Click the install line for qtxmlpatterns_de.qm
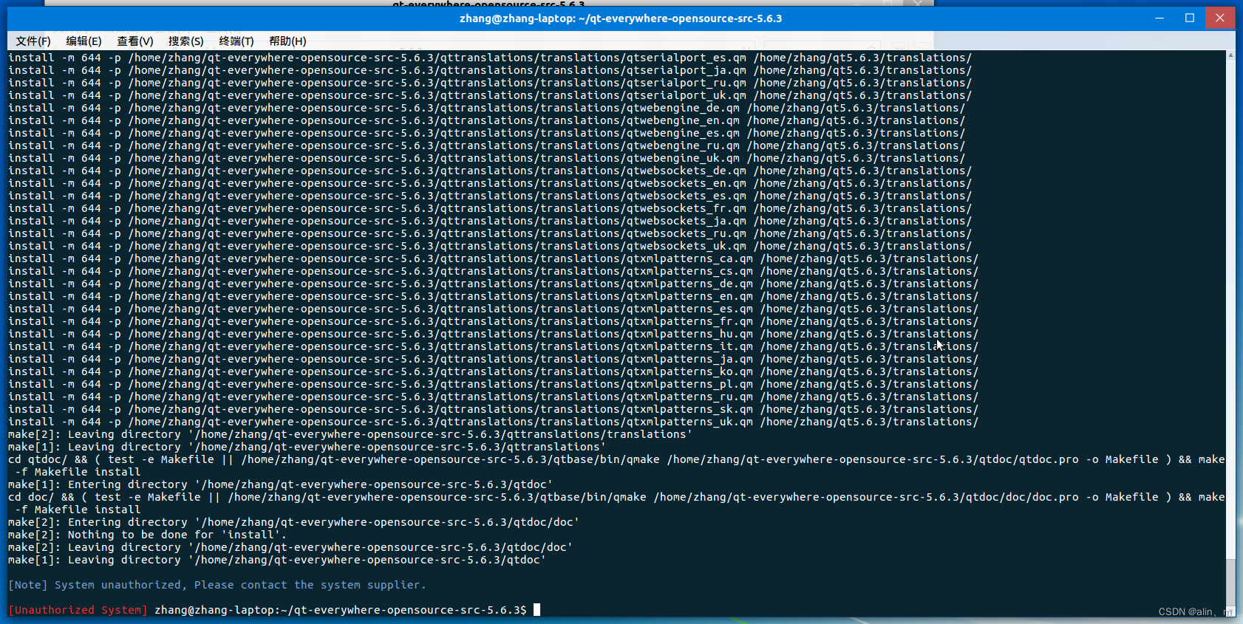 pyautogui.click(x=494, y=284)
